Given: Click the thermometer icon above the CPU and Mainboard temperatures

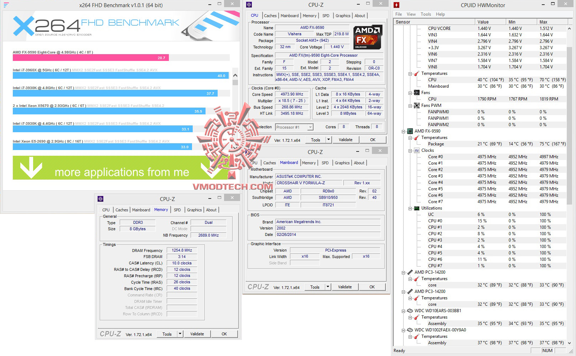Looking at the screenshot, I should click(417, 73).
